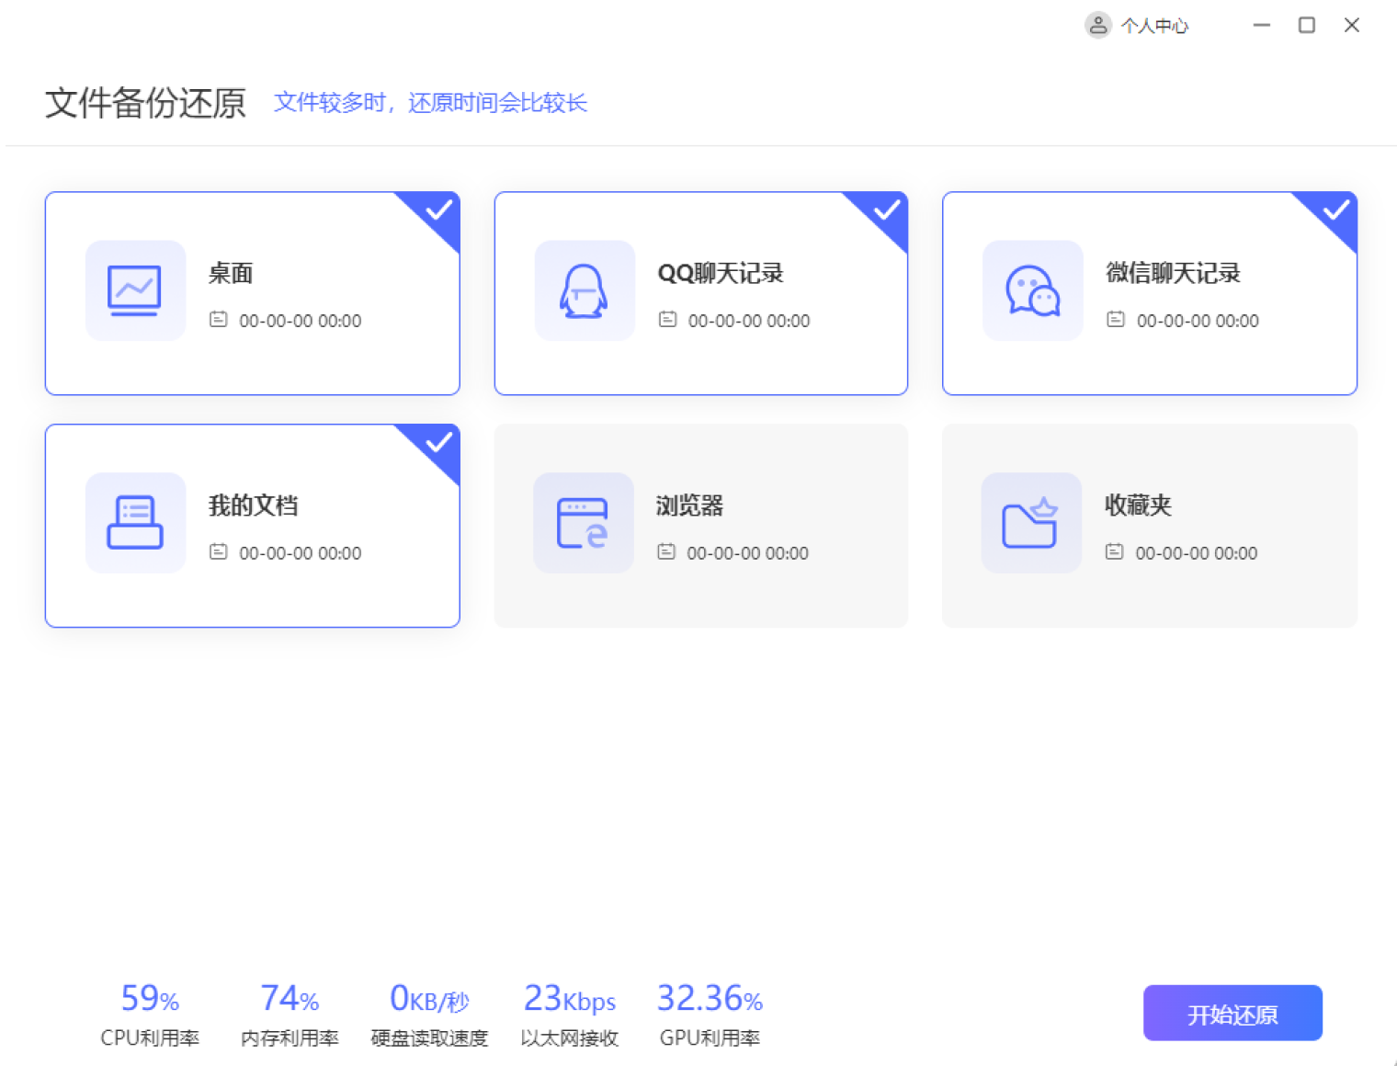Click calendar icon under 桌面 title
Screen dimensions: 1397x1066
click(x=218, y=320)
